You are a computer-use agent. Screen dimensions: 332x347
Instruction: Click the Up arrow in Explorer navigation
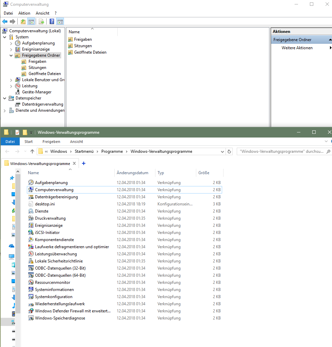click(x=32, y=151)
